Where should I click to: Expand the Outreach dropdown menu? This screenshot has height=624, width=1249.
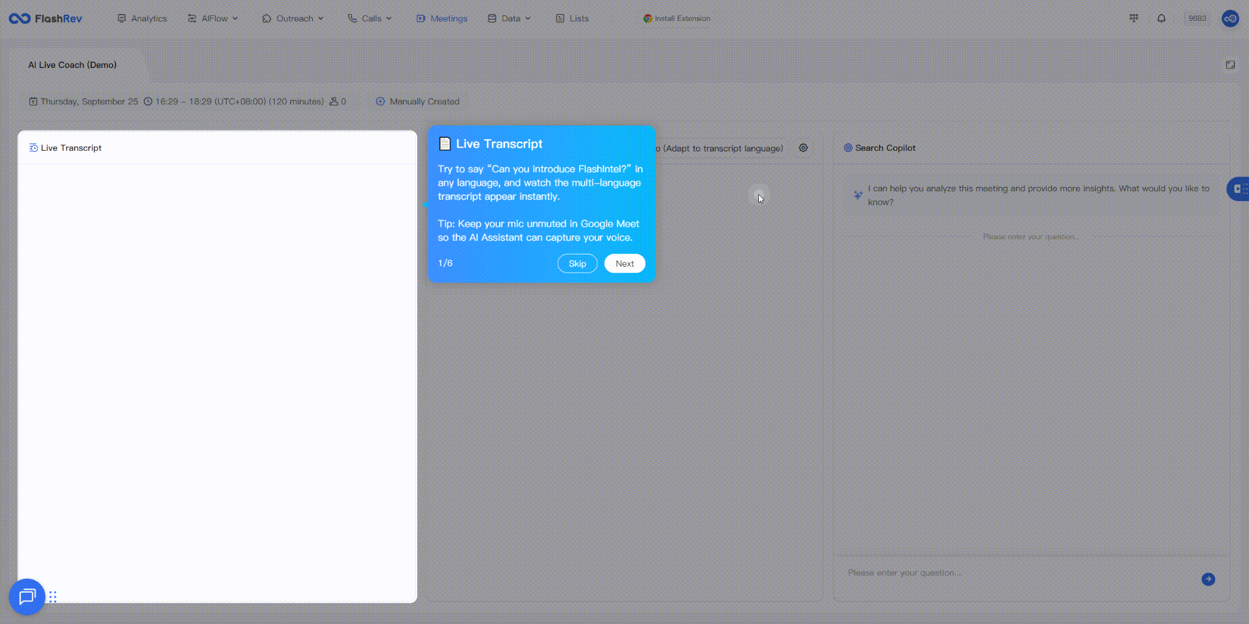tap(293, 18)
